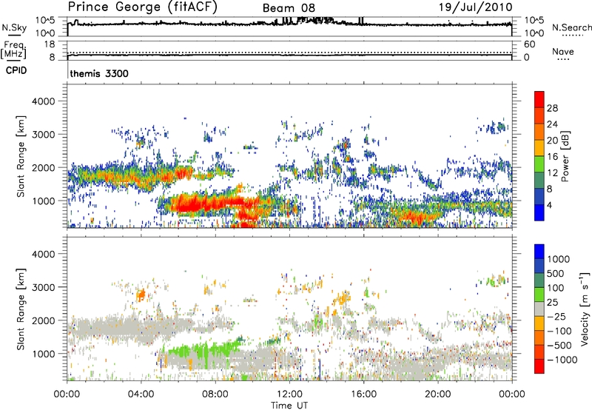The width and height of the screenshot is (592, 410).
Task: Click the 'Time UT' axis label
Action: [289, 405]
